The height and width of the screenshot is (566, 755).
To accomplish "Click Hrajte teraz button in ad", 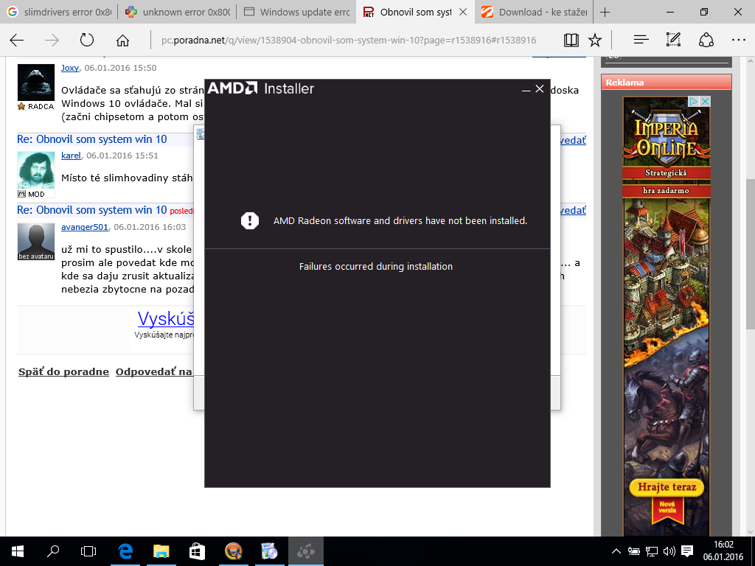I will 667,487.
